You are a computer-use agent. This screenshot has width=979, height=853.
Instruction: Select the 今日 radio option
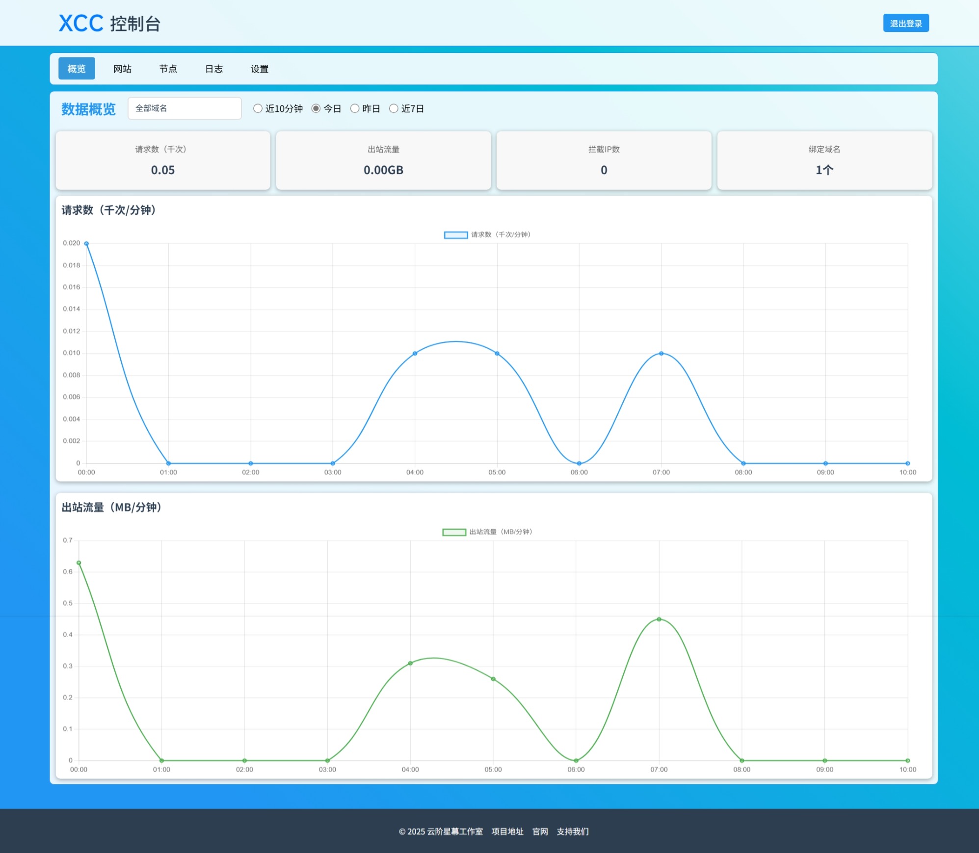coord(316,108)
